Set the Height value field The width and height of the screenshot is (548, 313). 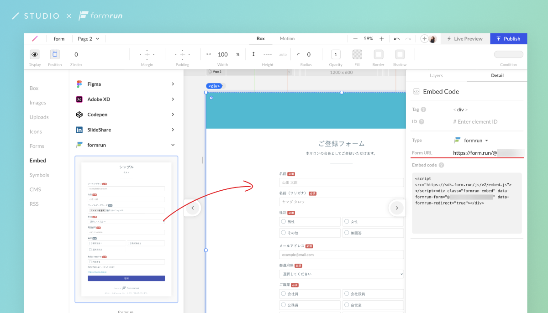click(268, 54)
